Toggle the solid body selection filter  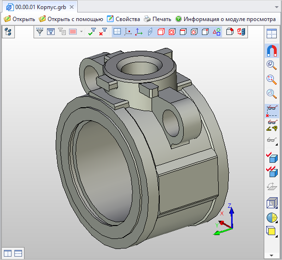point(161,32)
